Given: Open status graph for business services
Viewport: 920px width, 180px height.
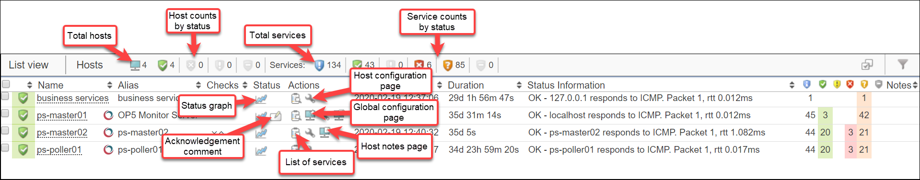Looking at the screenshot, I should pos(261,99).
